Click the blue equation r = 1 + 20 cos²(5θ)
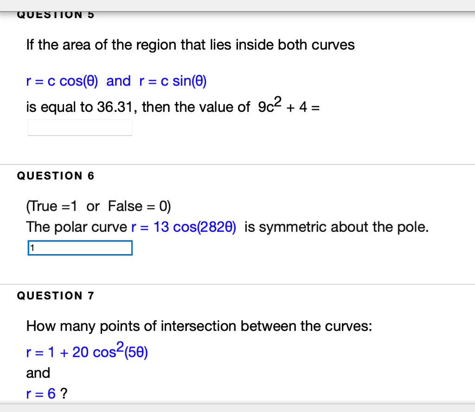The width and height of the screenshot is (475, 412). [x=87, y=350]
